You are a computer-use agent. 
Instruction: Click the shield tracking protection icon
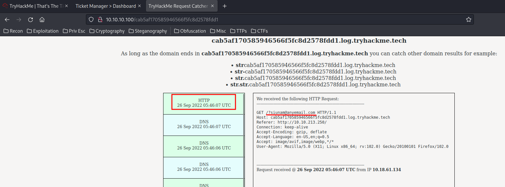[91, 19]
